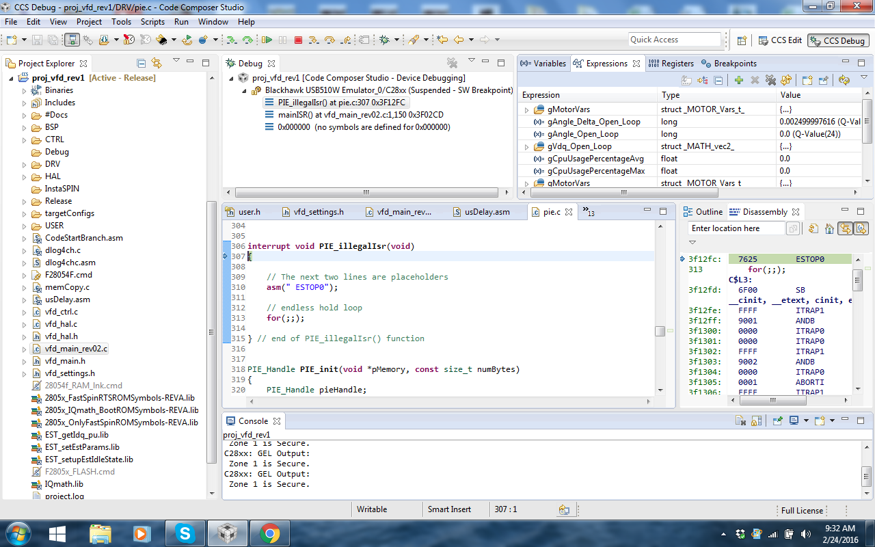Open Chrome from Windows taskbar
The width and height of the screenshot is (875, 547).
pos(269,533)
